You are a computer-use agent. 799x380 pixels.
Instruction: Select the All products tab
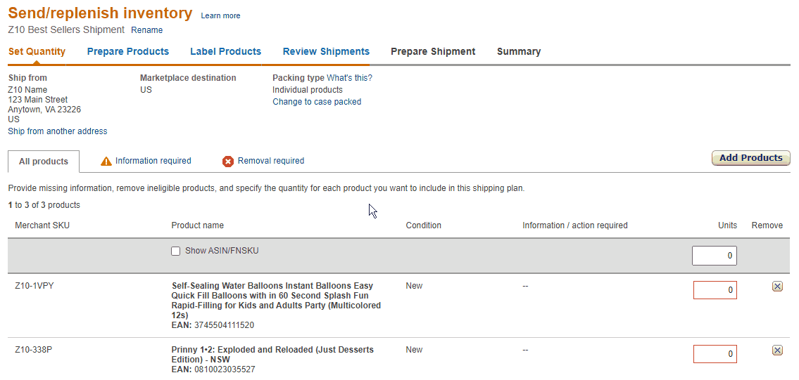tap(44, 162)
